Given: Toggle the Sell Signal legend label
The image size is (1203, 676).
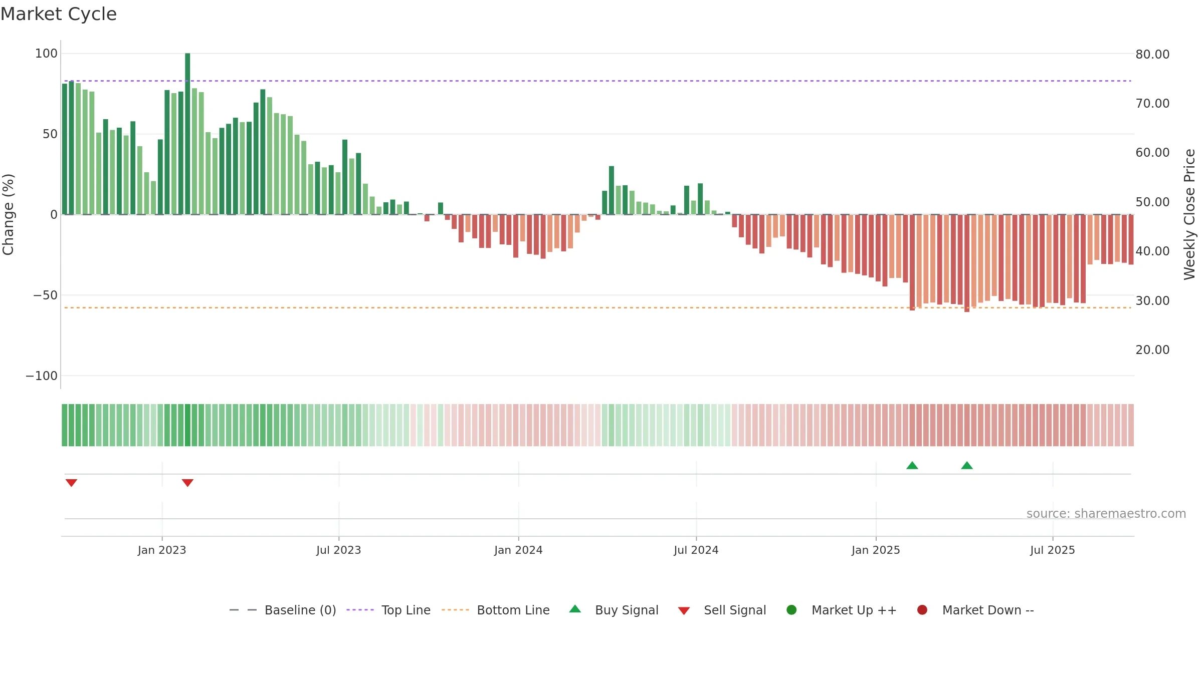Looking at the screenshot, I should [x=735, y=610].
